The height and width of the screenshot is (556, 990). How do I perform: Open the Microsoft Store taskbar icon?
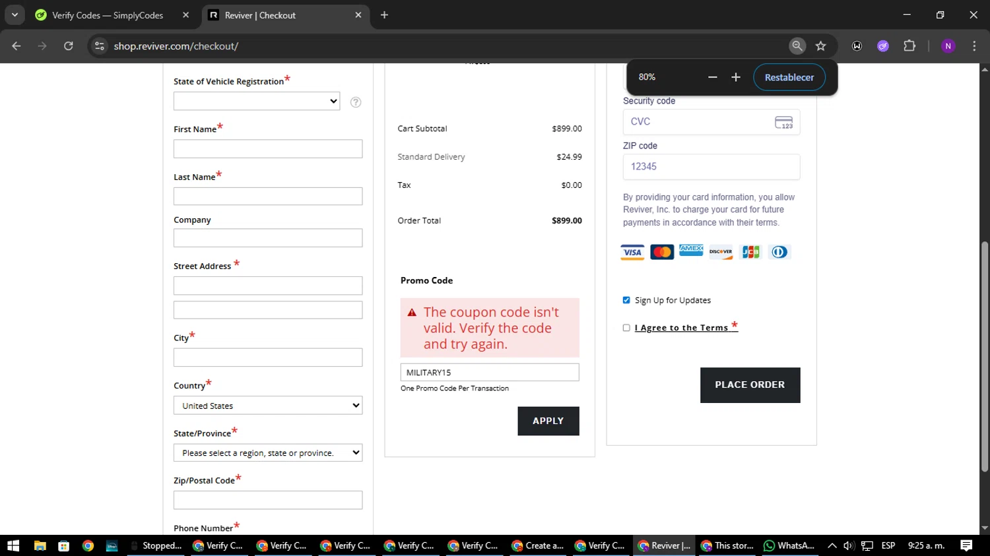63,545
